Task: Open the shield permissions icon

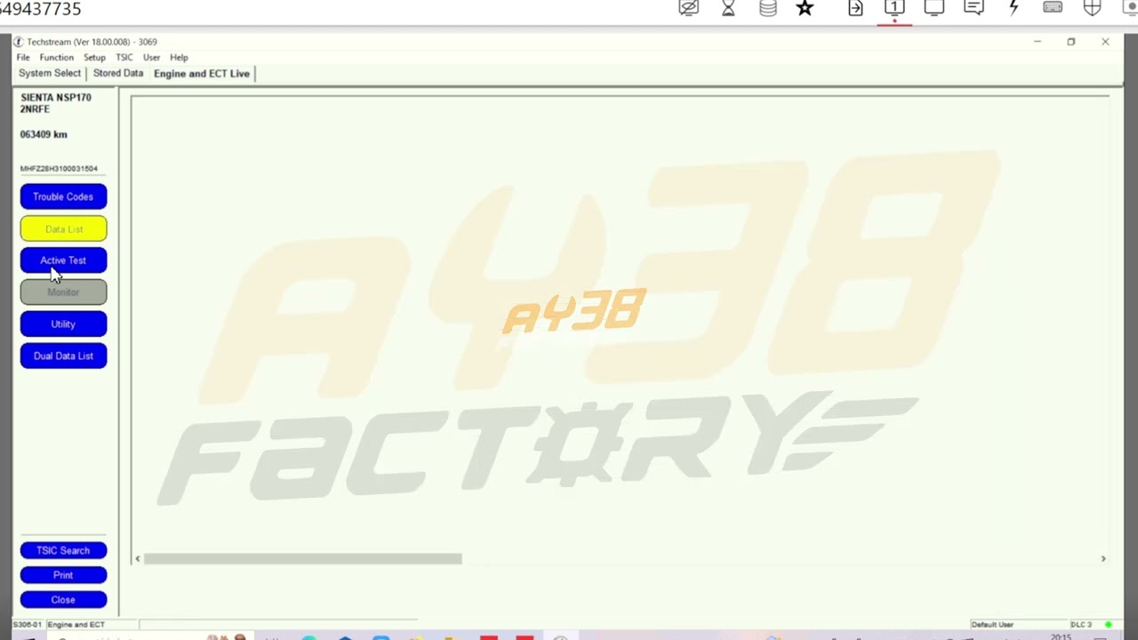Action: pos(1093,8)
